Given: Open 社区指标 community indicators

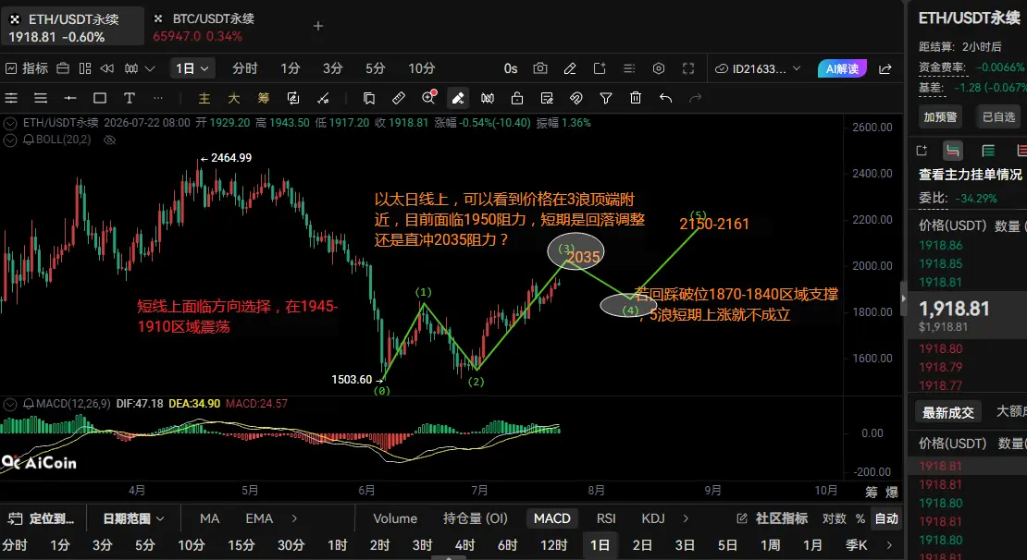Looking at the screenshot, I should [774, 518].
